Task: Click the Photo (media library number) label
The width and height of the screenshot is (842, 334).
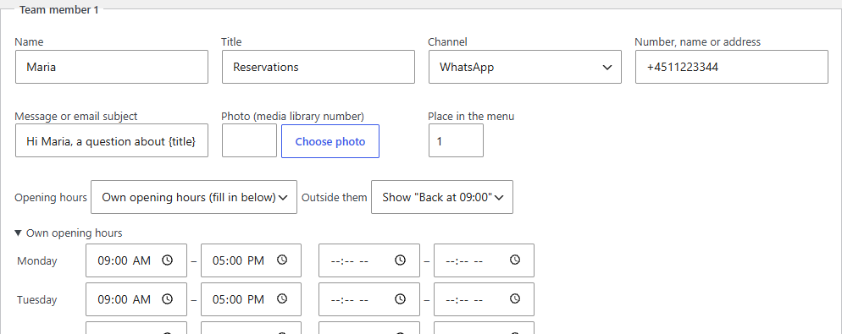Action: coord(292,116)
